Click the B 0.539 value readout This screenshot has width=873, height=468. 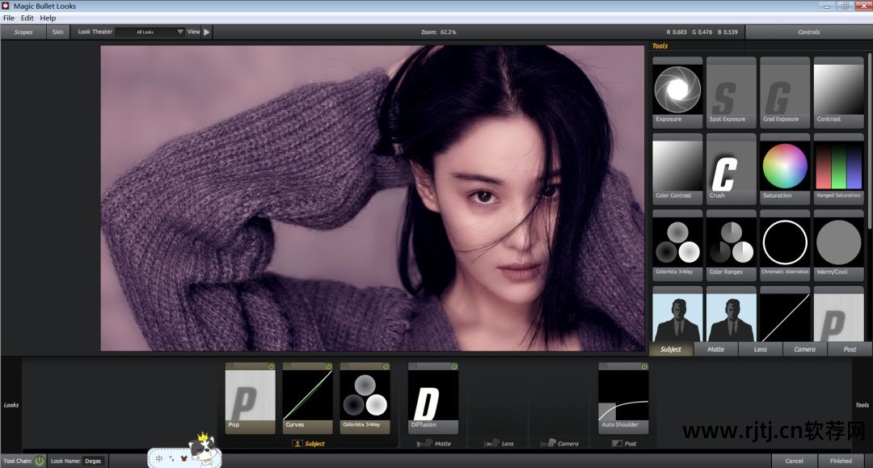[x=727, y=32]
